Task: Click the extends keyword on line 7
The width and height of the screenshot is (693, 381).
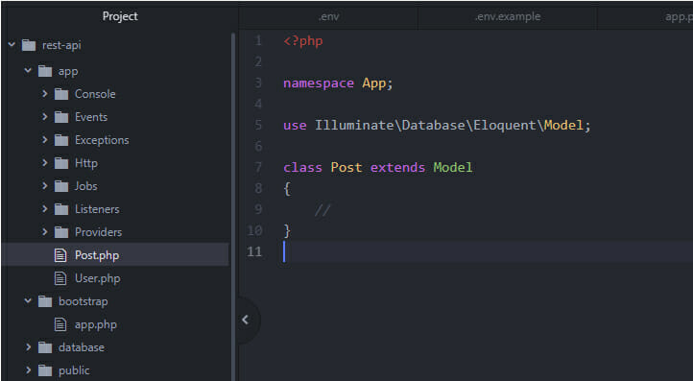Action: (x=397, y=168)
